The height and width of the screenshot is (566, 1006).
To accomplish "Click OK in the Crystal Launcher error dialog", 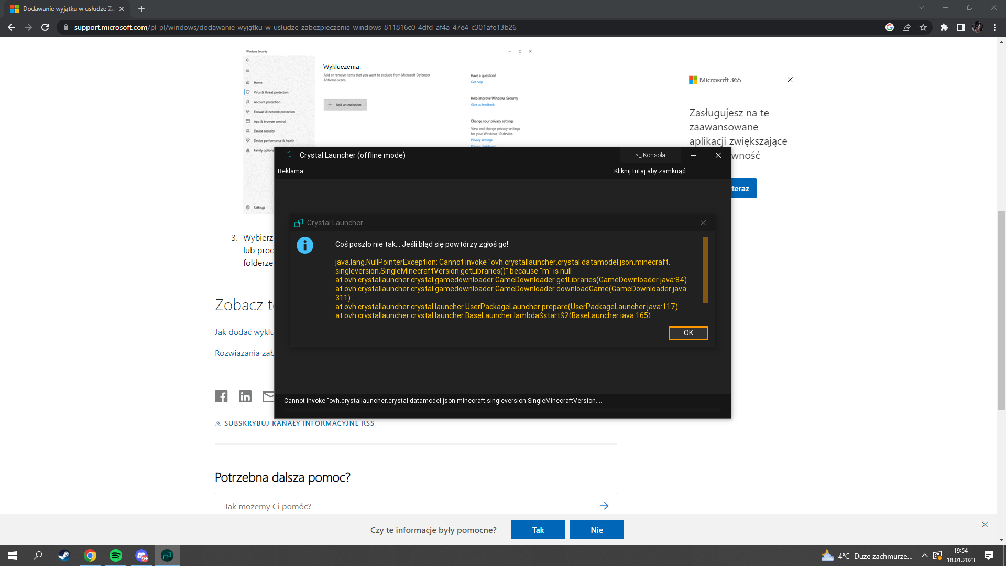I will 688,333.
